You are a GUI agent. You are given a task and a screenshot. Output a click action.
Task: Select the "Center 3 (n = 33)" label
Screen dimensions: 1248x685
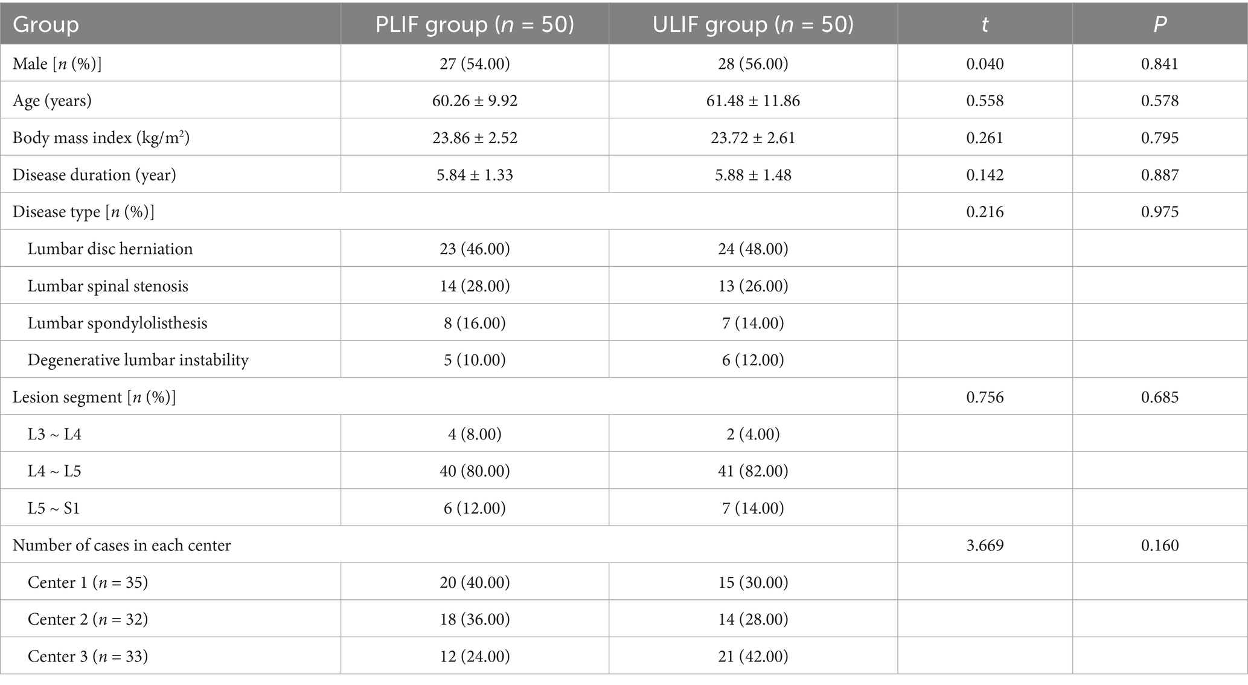(88, 656)
